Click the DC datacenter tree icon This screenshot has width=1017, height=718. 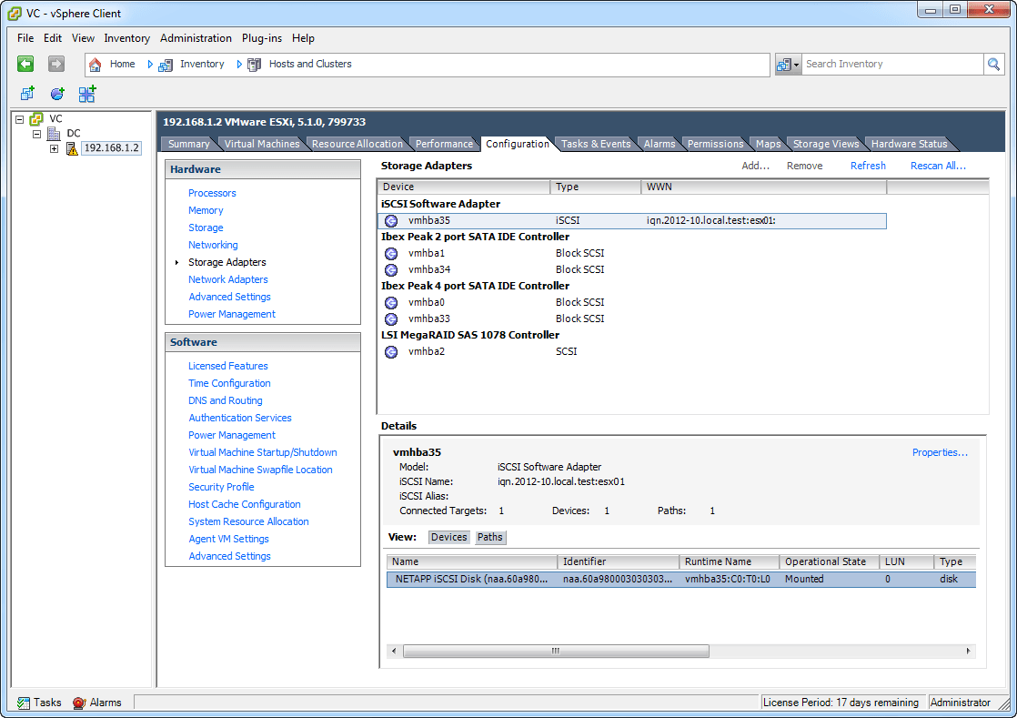coord(54,134)
